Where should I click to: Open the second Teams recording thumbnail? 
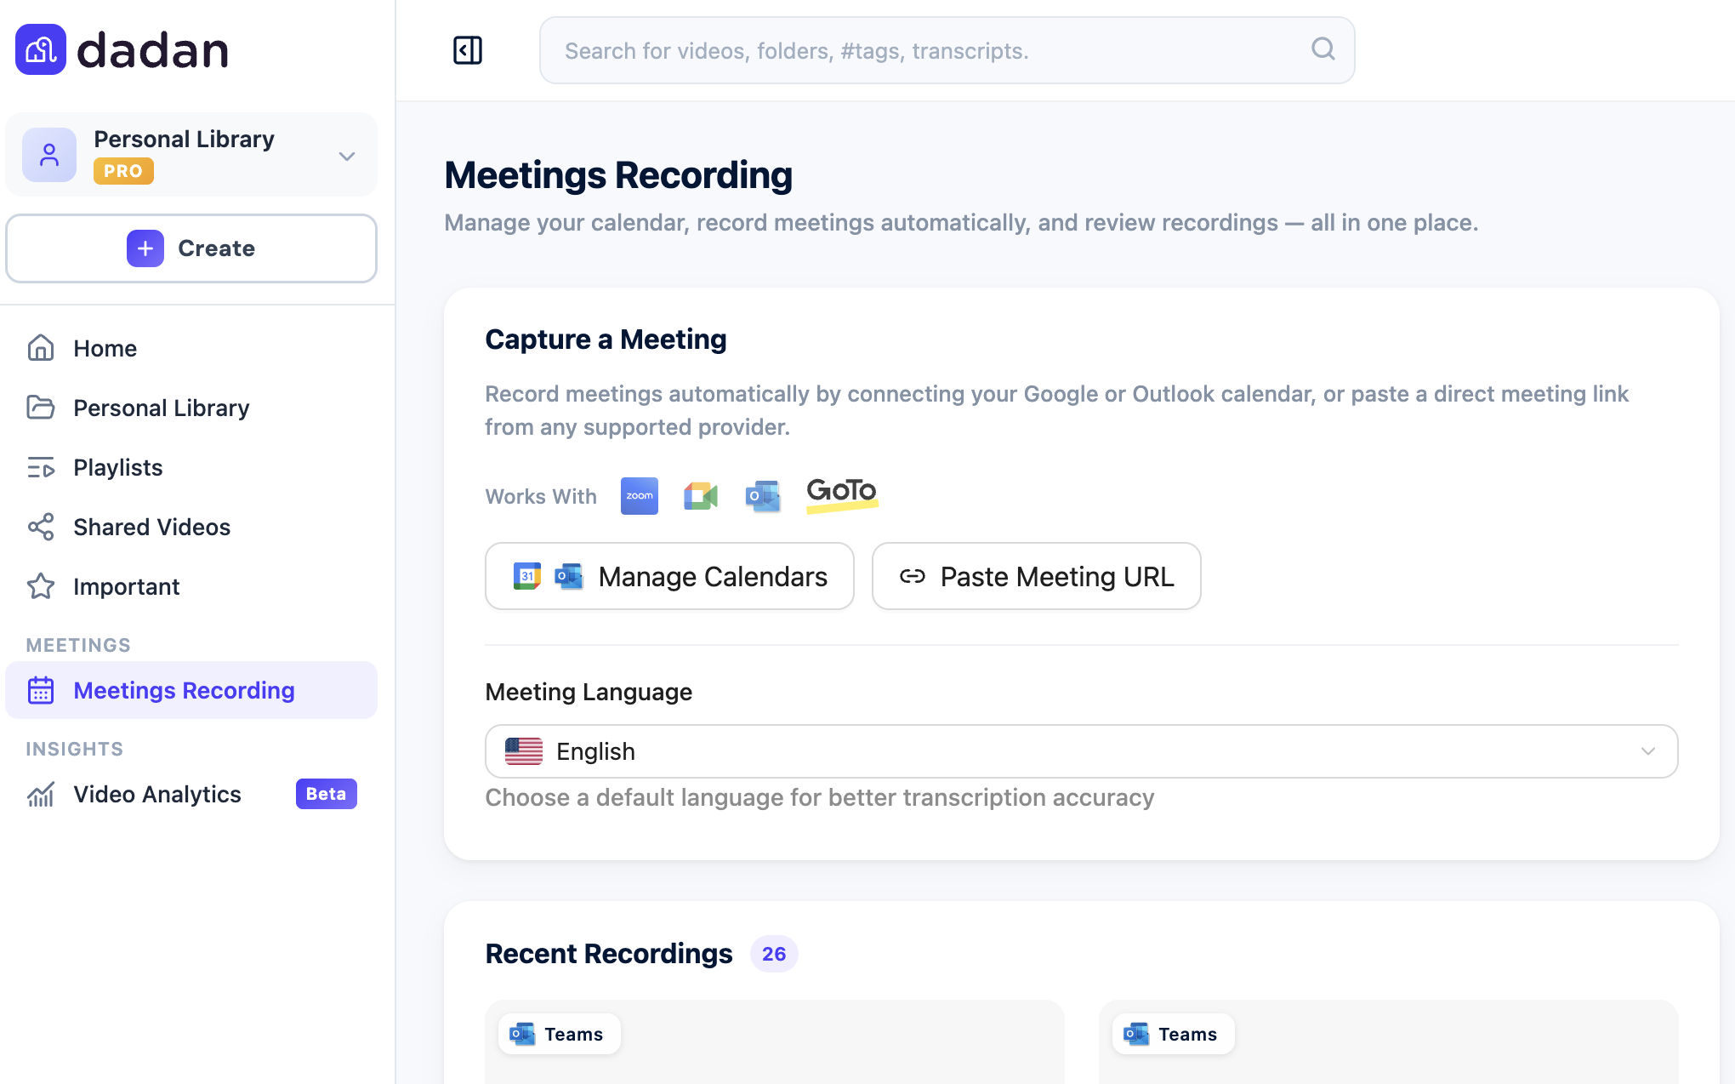[x=1389, y=1042]
